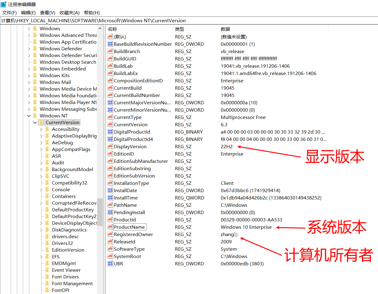Open the 帮助(H) menu
The image size is (378, 294).
[92, 13]
